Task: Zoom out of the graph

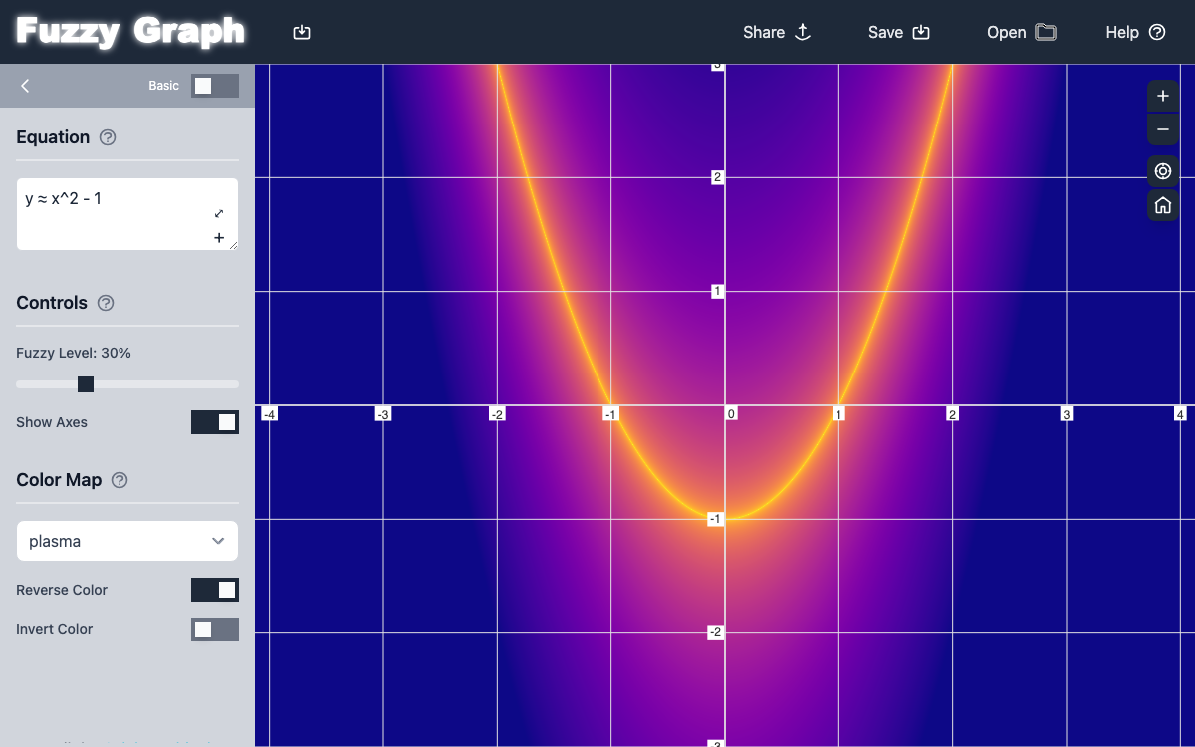Action: point(1163,129)
